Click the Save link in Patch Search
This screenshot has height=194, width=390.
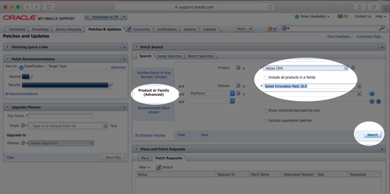205,135
